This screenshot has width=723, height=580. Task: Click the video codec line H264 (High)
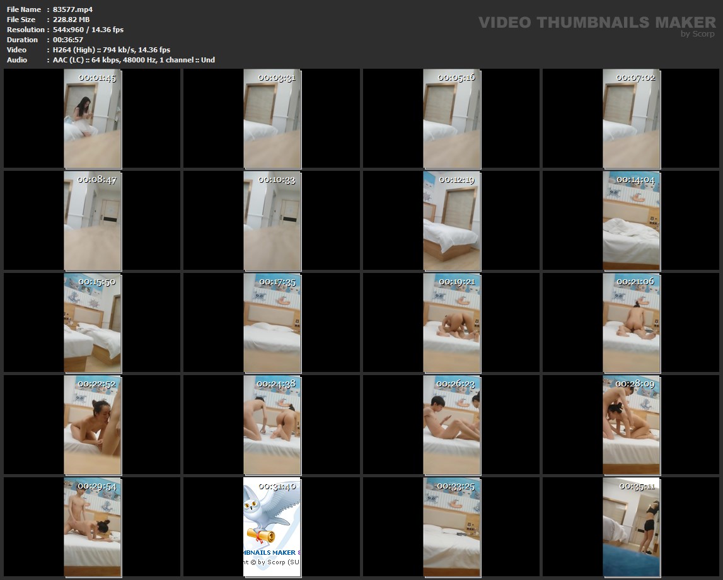tap(112, 50)
